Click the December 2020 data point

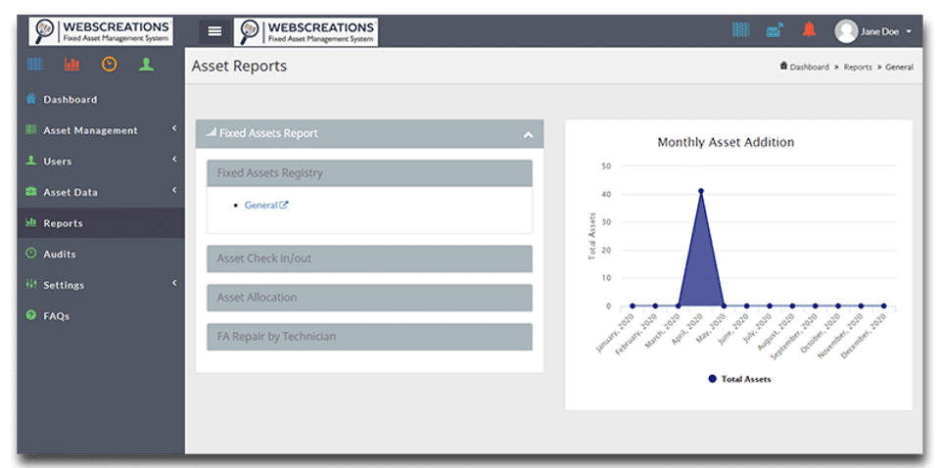(x=883, y=305)
